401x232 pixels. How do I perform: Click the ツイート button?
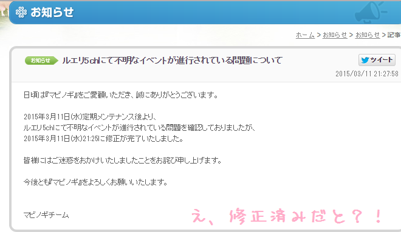(x=377, y=60)
